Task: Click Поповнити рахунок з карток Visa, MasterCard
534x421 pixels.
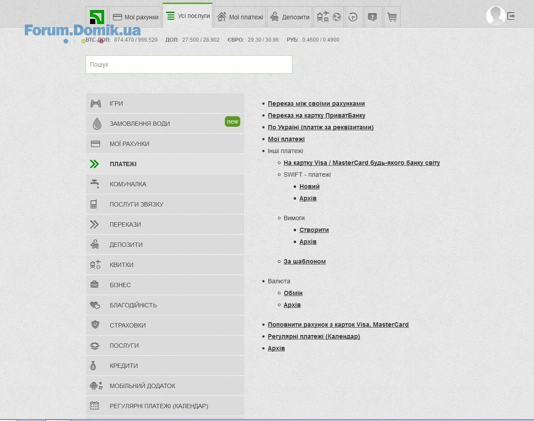Action: tap(338, 325)
